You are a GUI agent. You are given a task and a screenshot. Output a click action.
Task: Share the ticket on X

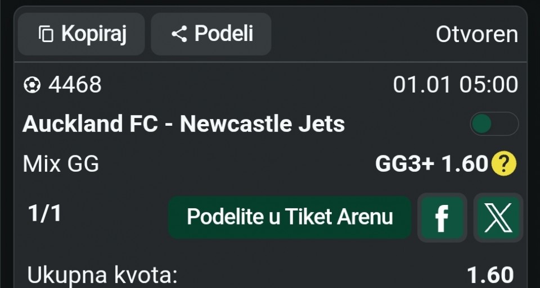coord(498,218)
